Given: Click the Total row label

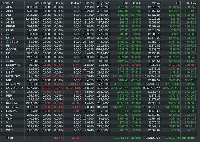Looking at the screenshot, I should tap(10, 138).
